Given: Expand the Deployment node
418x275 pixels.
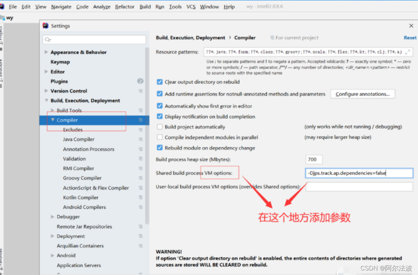Looking at the screenshot, I should 53,236.
